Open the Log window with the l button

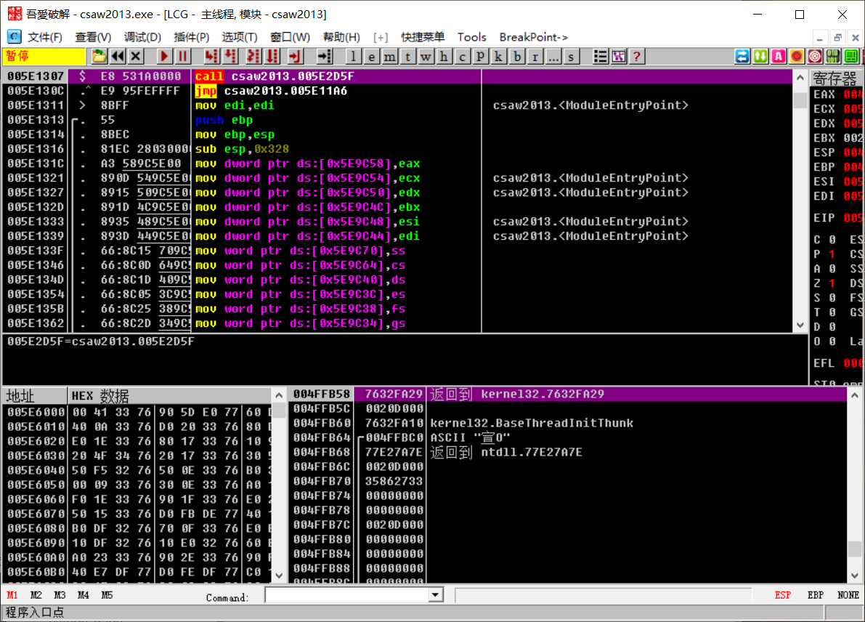(x=353, y=56)
